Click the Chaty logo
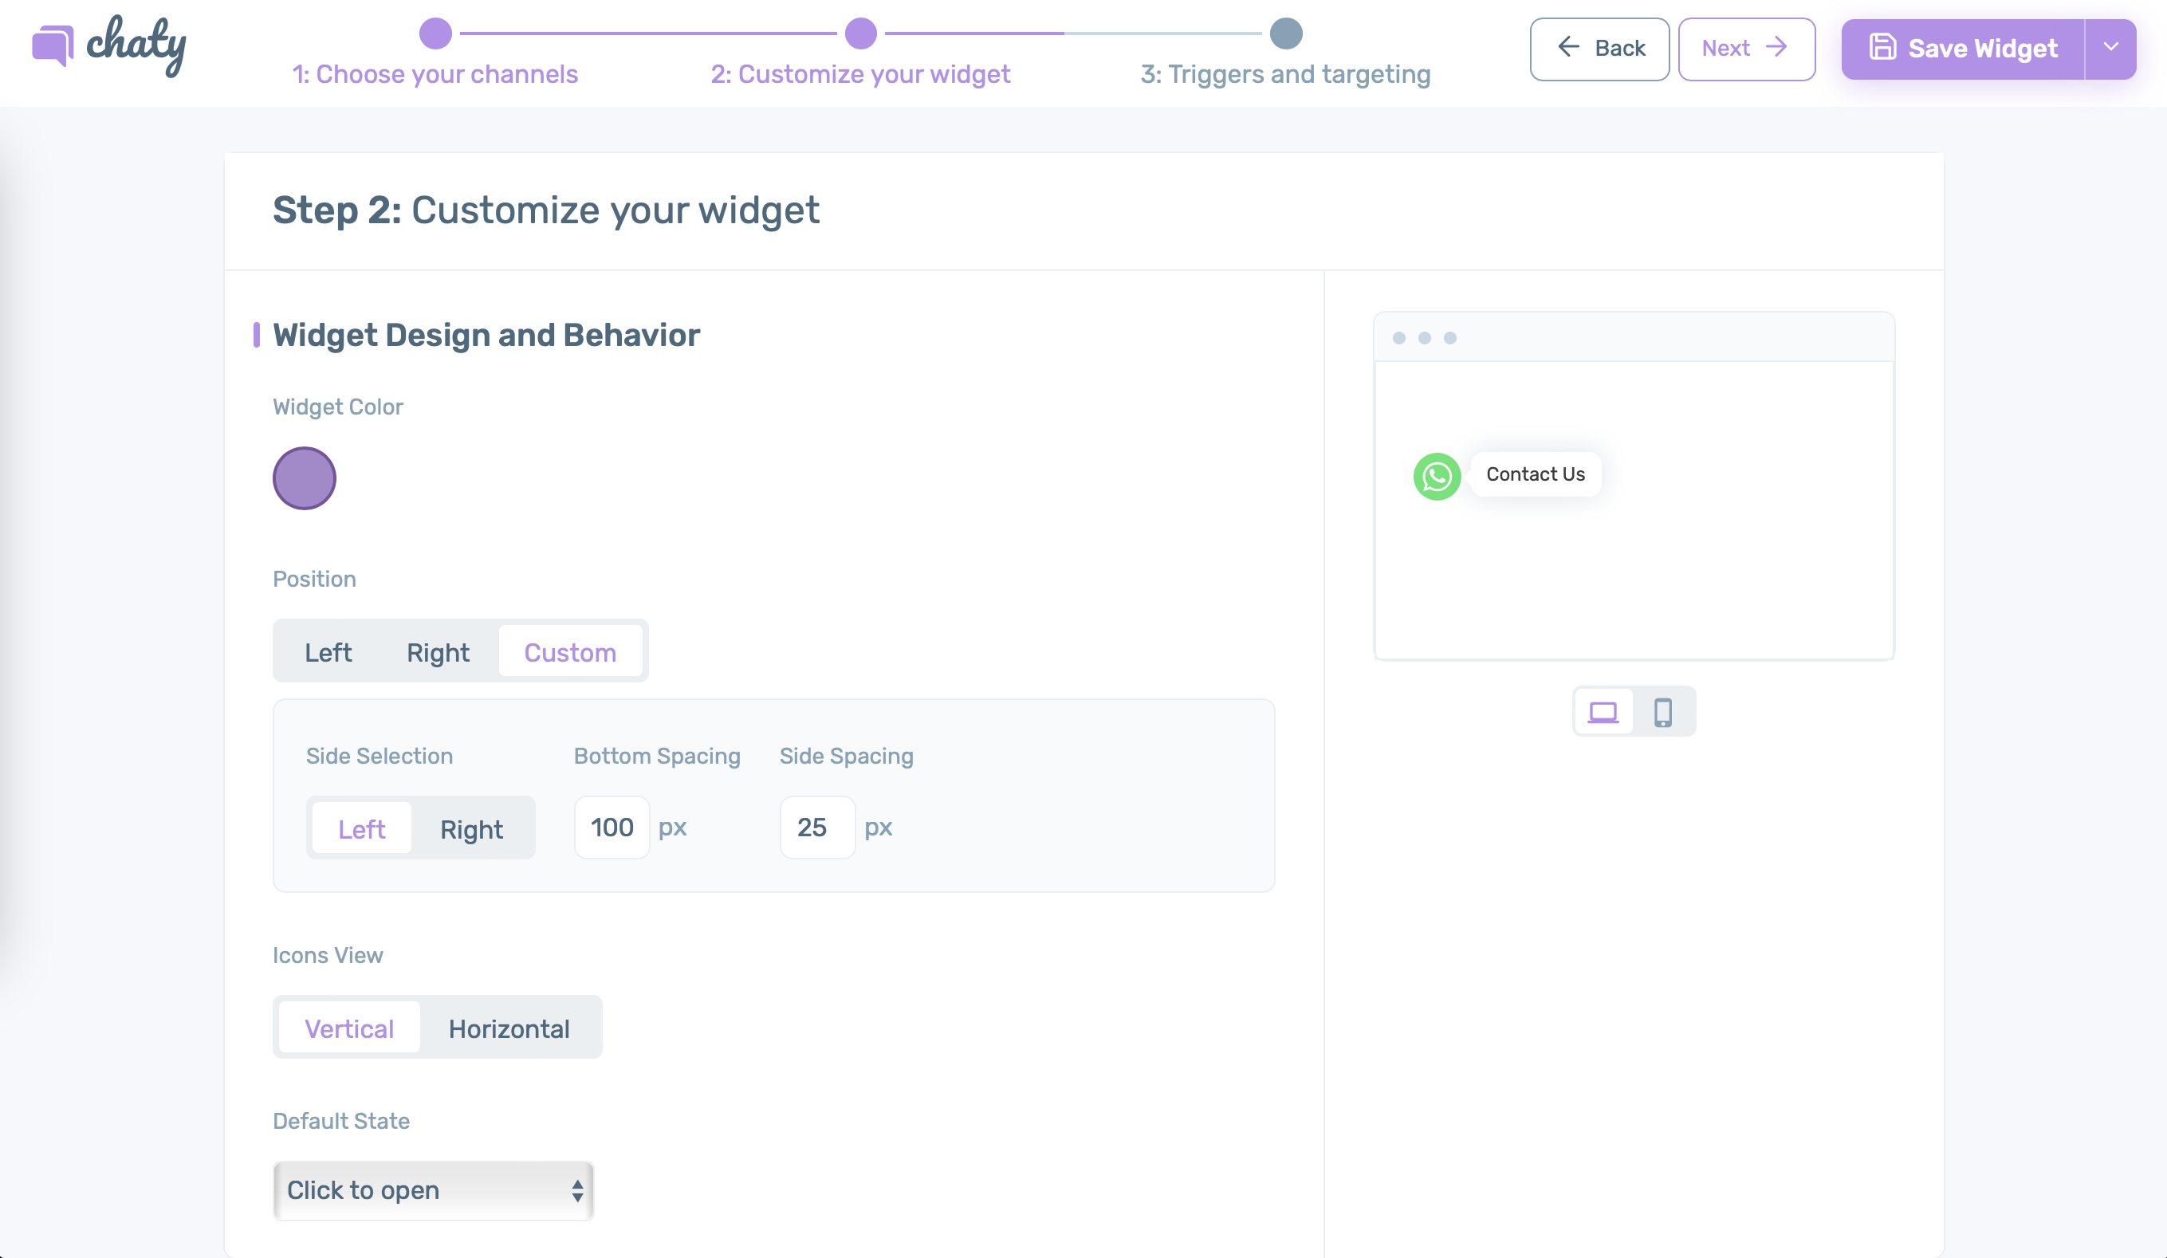Screen dimensions: 2167x1258 [x=109, y=45]
